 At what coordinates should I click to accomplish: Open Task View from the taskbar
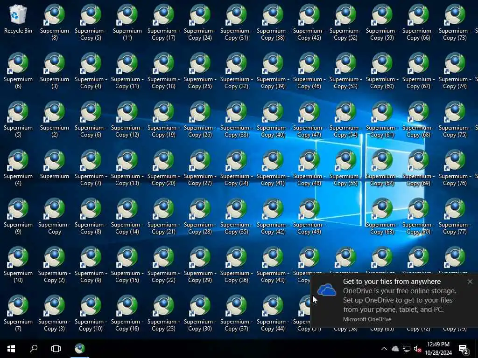point(56,349)
